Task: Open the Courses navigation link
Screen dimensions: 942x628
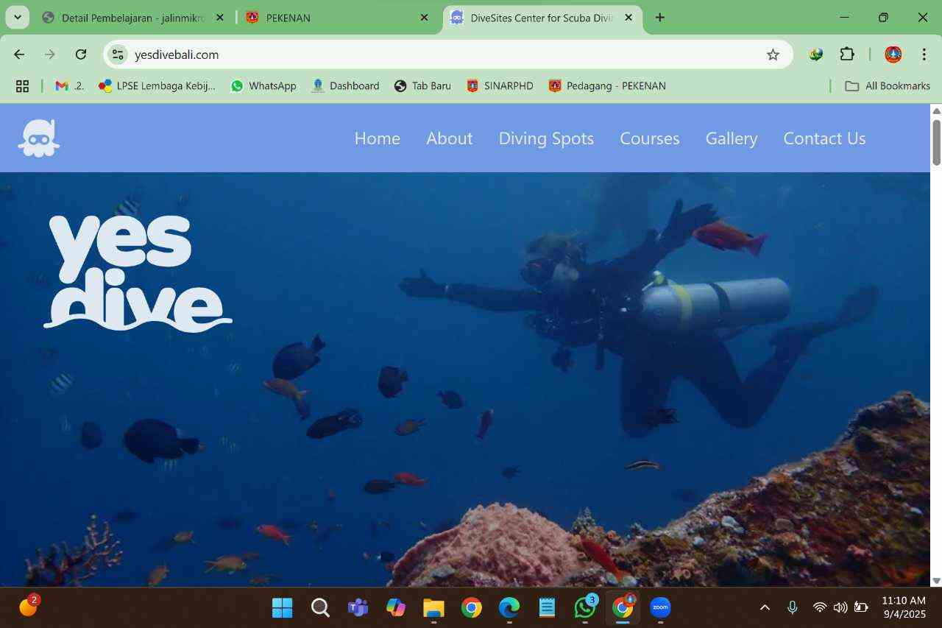Action: point(649,138)
